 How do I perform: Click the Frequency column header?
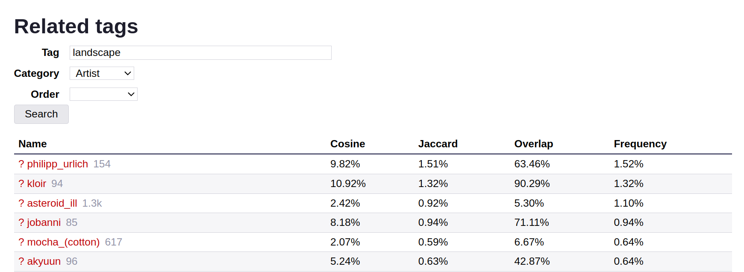coord(640,144)
